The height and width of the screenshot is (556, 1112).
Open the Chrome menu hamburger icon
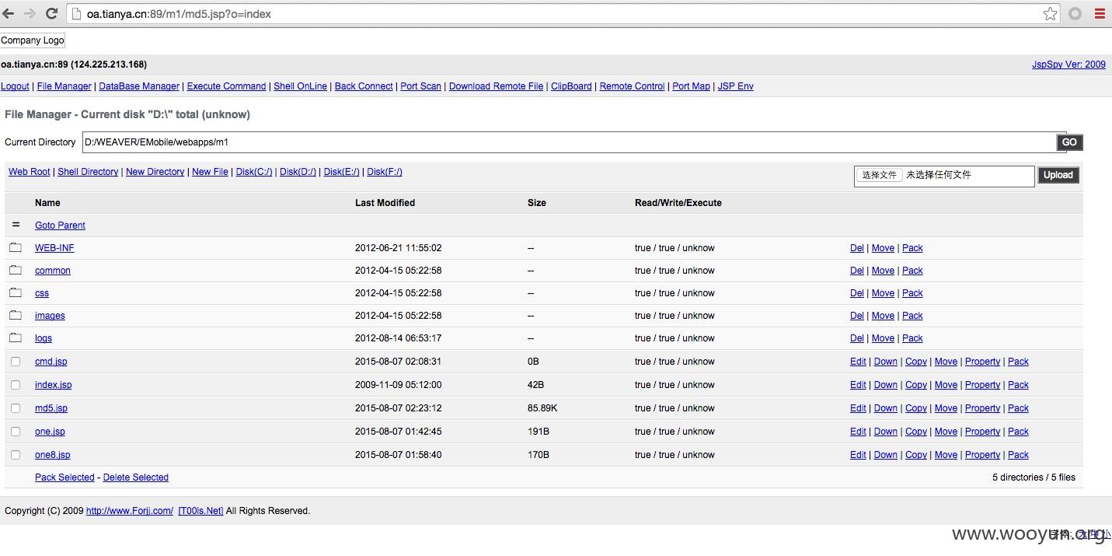point(1100,13)
